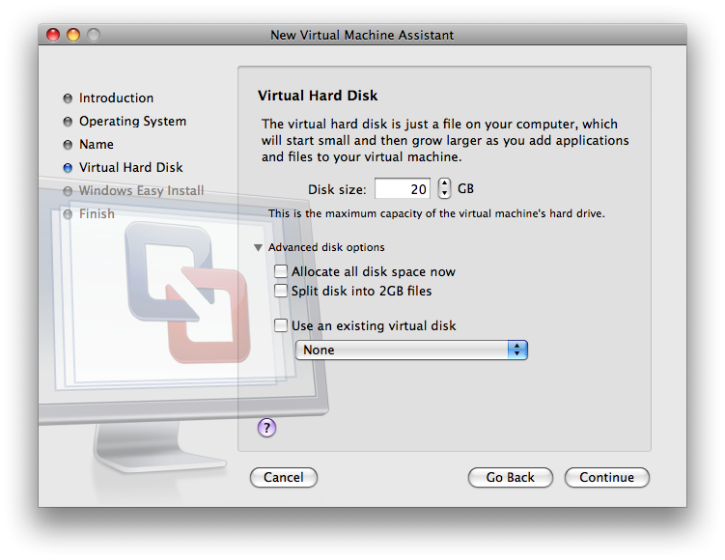Screen dimensions: 725x560
Task: Click the Operating System step bullet
Action: pyautogui.click(x=68, y=121)
